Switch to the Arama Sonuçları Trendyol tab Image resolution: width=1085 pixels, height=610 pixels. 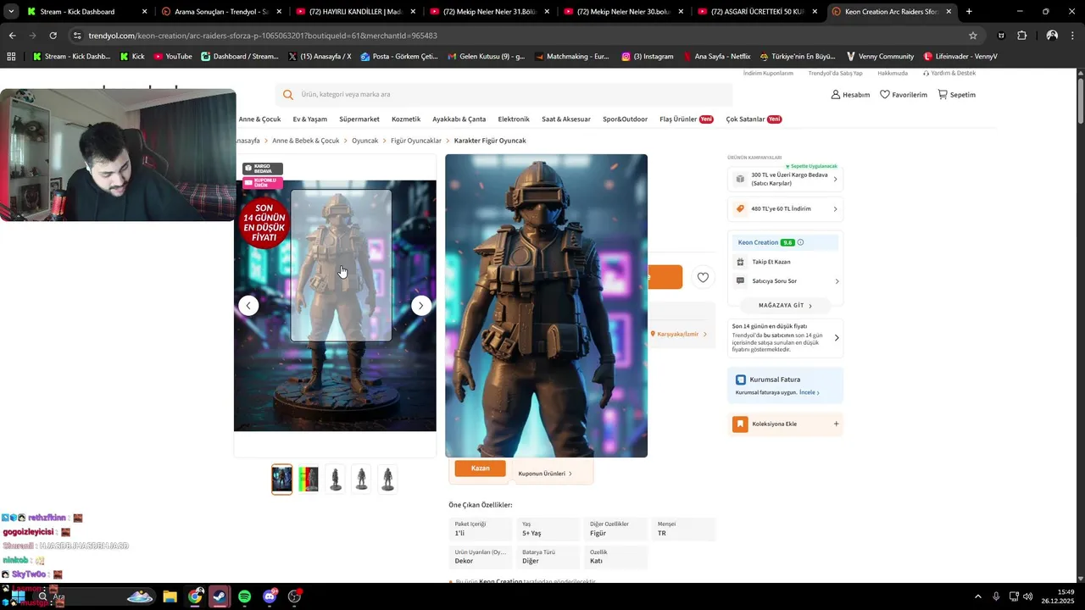(x=220, y=12)
